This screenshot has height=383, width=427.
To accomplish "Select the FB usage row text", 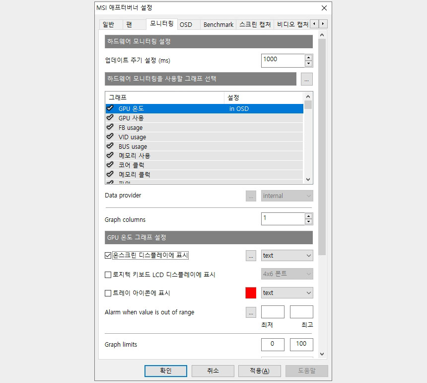I will (131, 128).
